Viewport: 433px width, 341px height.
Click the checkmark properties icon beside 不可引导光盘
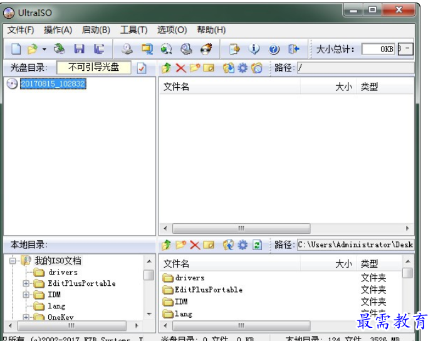click(142, 68)
